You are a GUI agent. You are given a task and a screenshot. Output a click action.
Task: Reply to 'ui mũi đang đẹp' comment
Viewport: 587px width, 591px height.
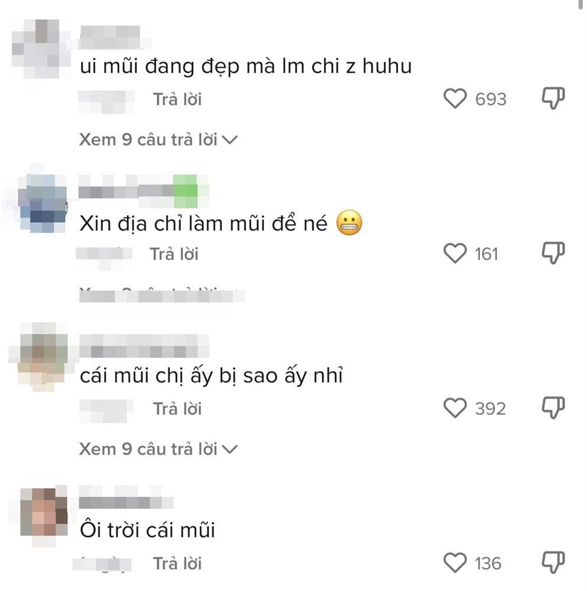click(x=177, y=99)
